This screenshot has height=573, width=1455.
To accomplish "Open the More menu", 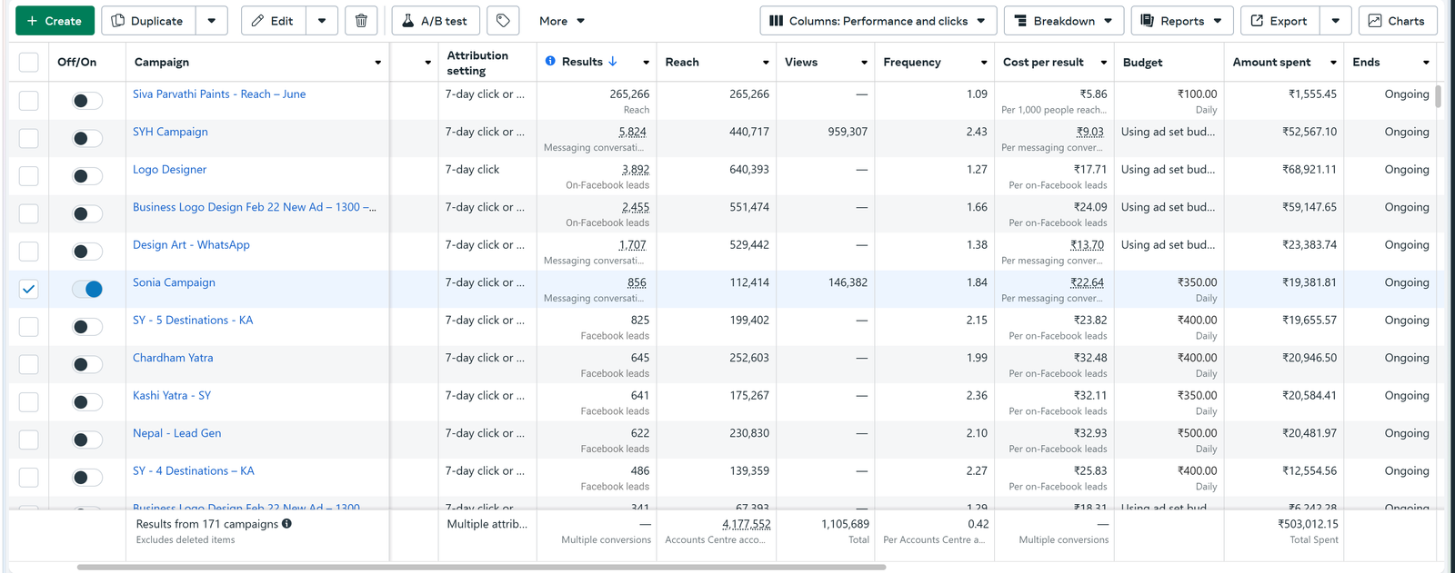I will [561, 21].
